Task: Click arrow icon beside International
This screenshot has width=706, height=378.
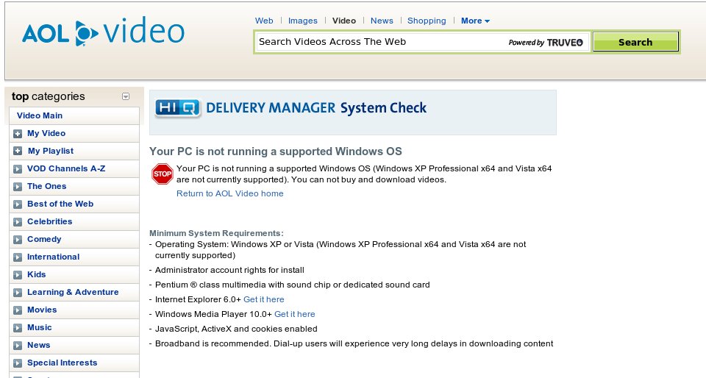Action: click(18, 257)
